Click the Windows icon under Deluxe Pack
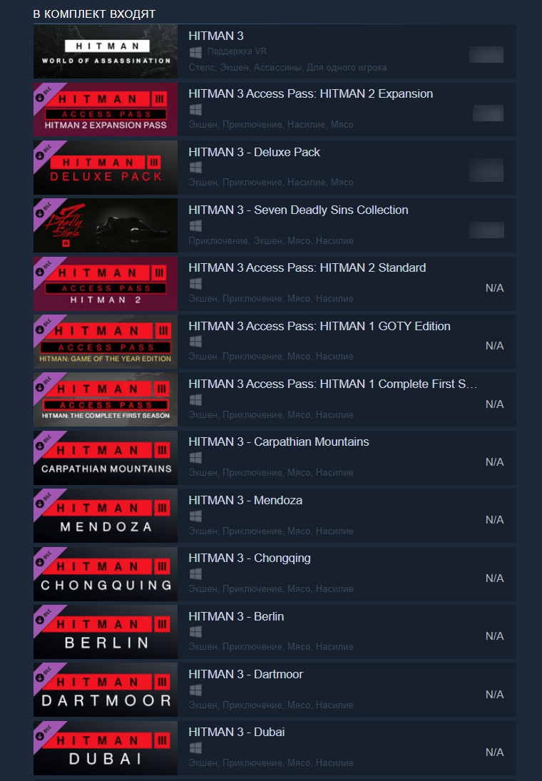Screen dimensions: 542x781 [x=196, y=168]
